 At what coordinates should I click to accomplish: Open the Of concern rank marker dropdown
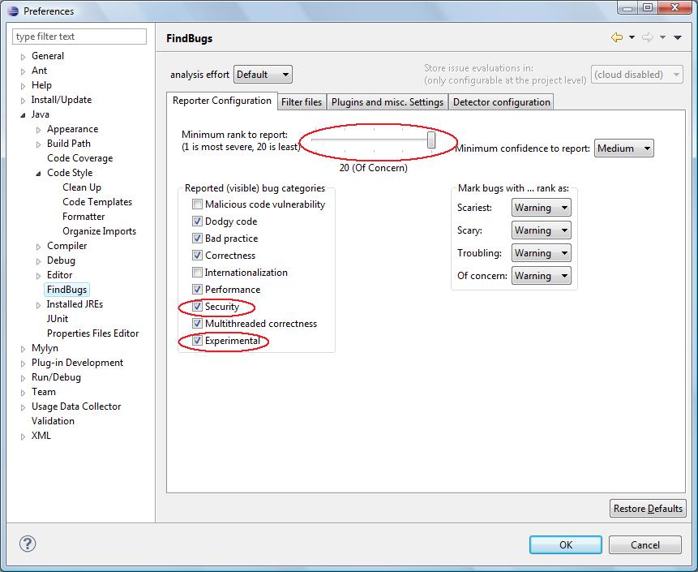pyautogui.click(x=542, y=276)
